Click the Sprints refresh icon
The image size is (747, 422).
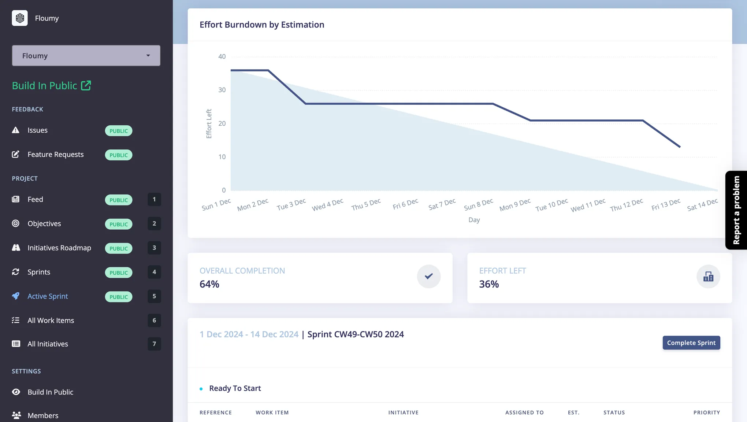16,272
